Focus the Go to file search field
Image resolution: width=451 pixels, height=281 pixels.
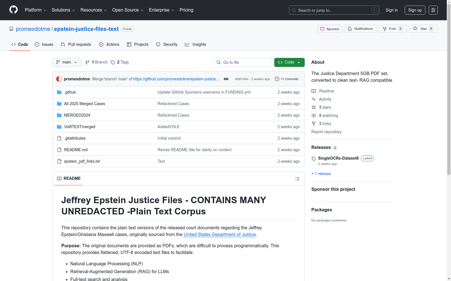point(243,62)
